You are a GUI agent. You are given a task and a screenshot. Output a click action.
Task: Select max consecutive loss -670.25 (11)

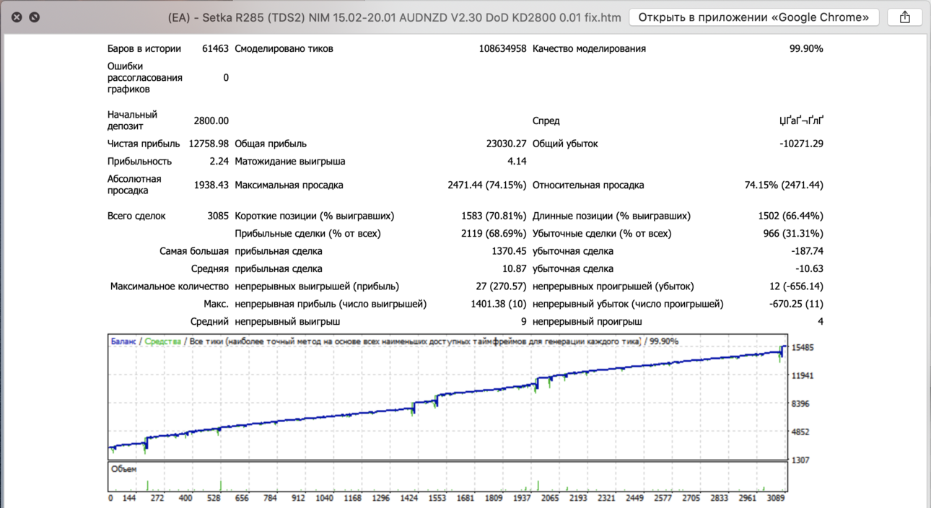point(797,304)
